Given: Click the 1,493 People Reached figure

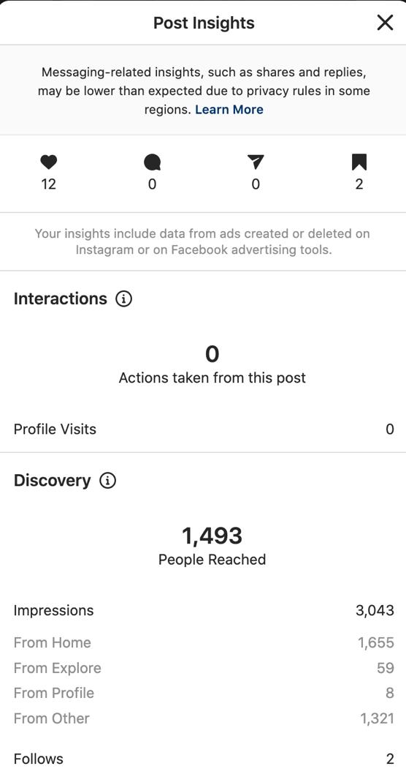Looking at the screenshot, I should tap(212, 536).
